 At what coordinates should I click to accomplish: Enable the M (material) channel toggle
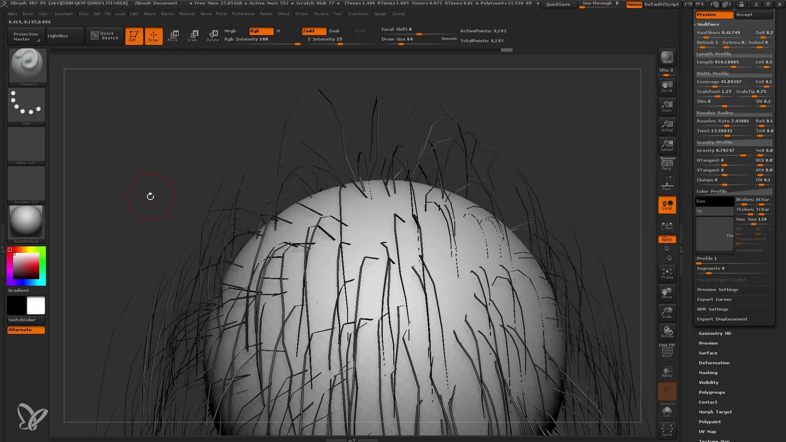click(x=278, y=30)
